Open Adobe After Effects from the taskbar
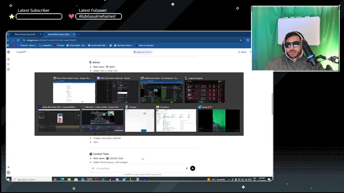344x193 pixels. (145, 180)
